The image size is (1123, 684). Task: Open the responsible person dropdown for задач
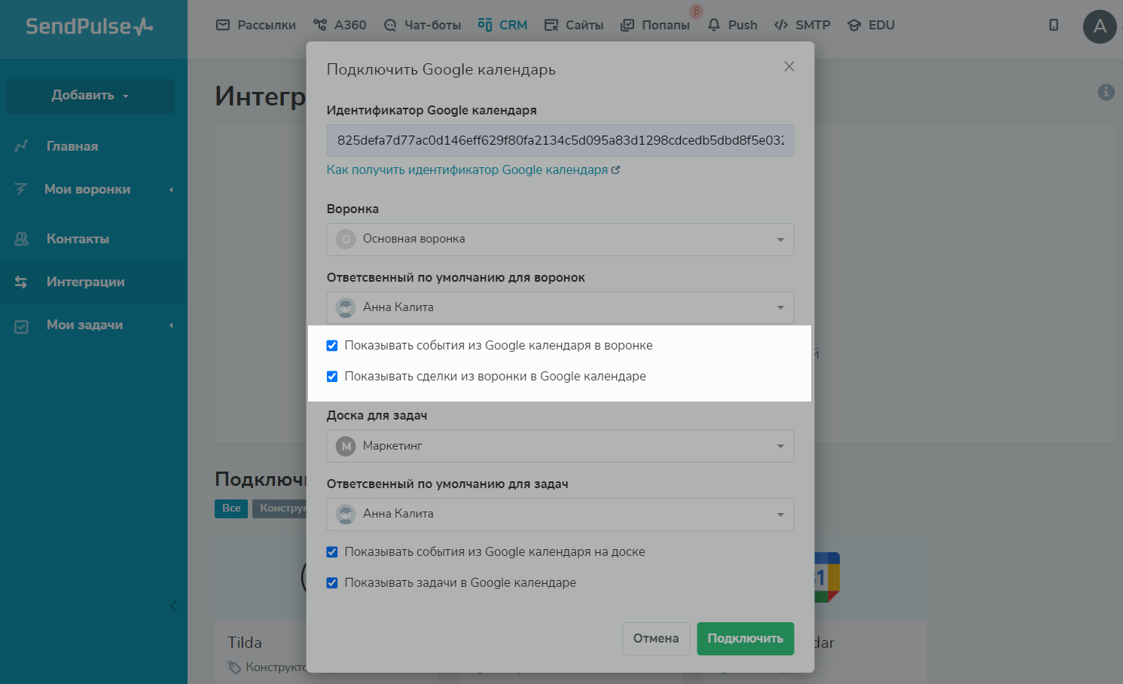point(560,514)
